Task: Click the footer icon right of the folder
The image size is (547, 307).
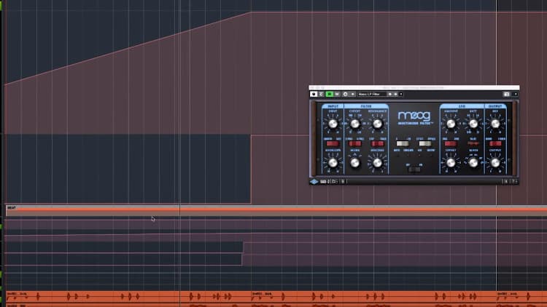Action: (343, 182)
